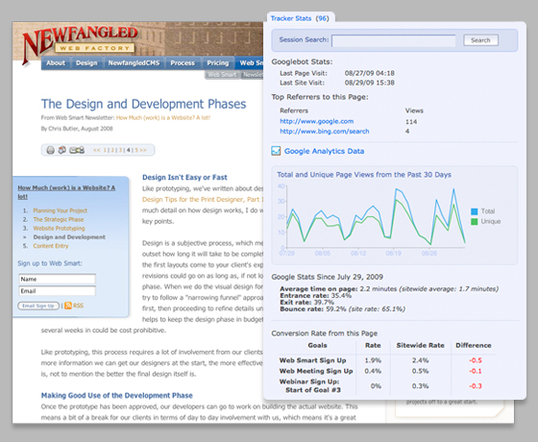This screenshot has width=538, height=442.
Task: Select the Web Smart sub-navigation tab
Action: click(222, 75)
